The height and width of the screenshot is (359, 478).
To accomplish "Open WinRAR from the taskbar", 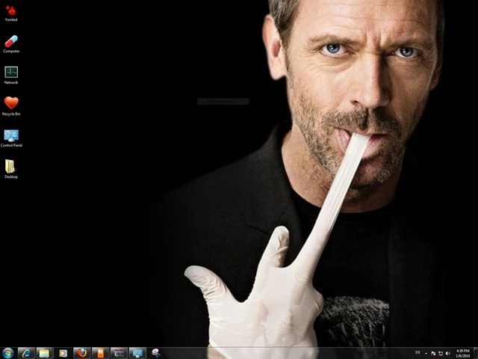I will click(119, 353).
